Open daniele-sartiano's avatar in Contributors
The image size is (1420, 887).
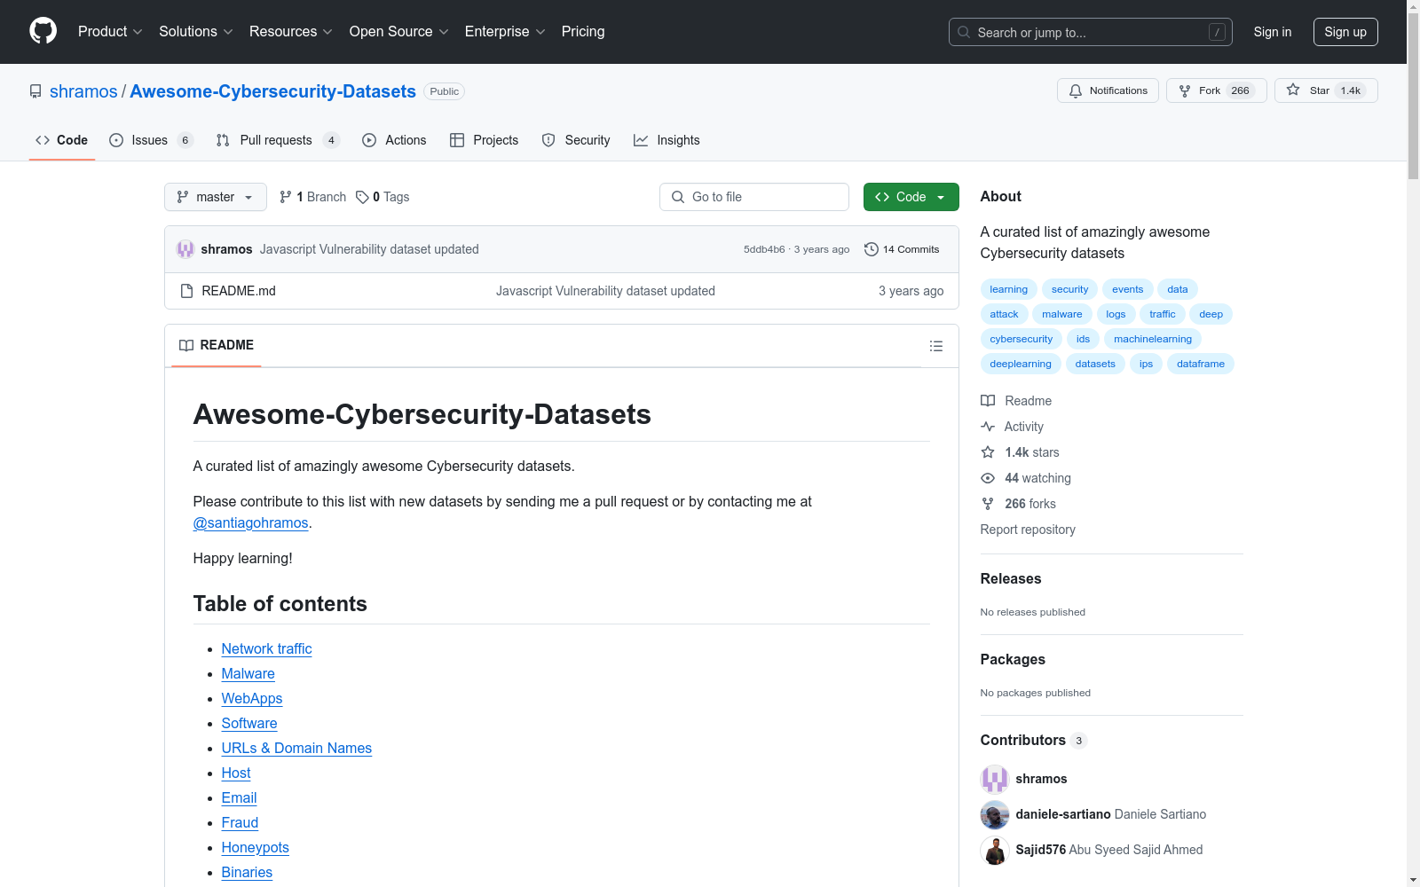[995, 814]
